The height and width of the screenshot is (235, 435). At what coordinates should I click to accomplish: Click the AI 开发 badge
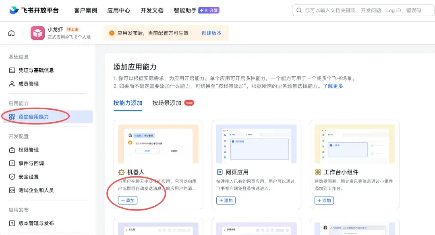click(x=209, y=10)
